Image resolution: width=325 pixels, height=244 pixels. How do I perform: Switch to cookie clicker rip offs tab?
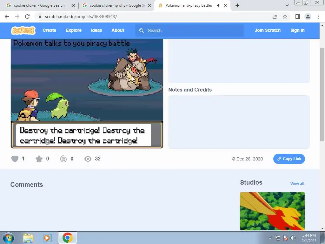coord(117,5)
